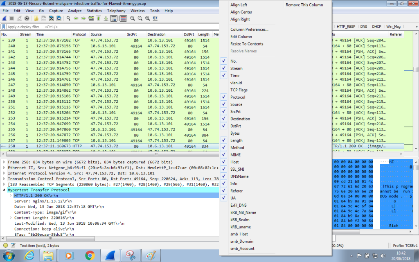Click the display filter bookmark icon
The height and width of the screenshot is (262, 419).
click(3, 27)
